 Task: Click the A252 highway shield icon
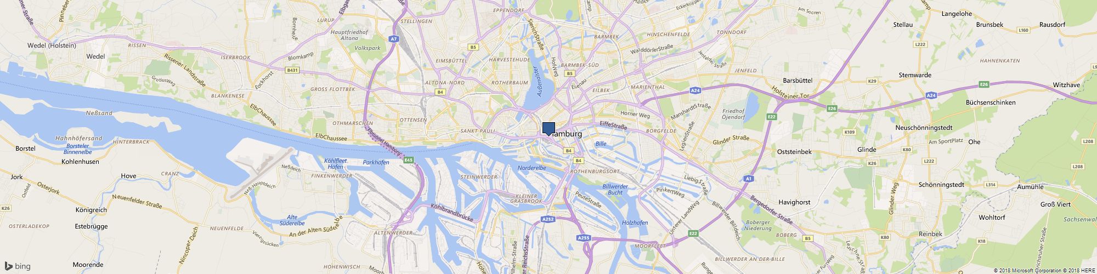pos(547,219)
